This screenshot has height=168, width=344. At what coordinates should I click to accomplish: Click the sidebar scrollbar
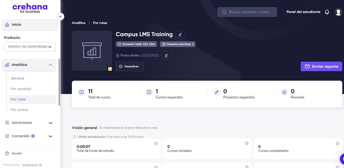coord(59,82)
